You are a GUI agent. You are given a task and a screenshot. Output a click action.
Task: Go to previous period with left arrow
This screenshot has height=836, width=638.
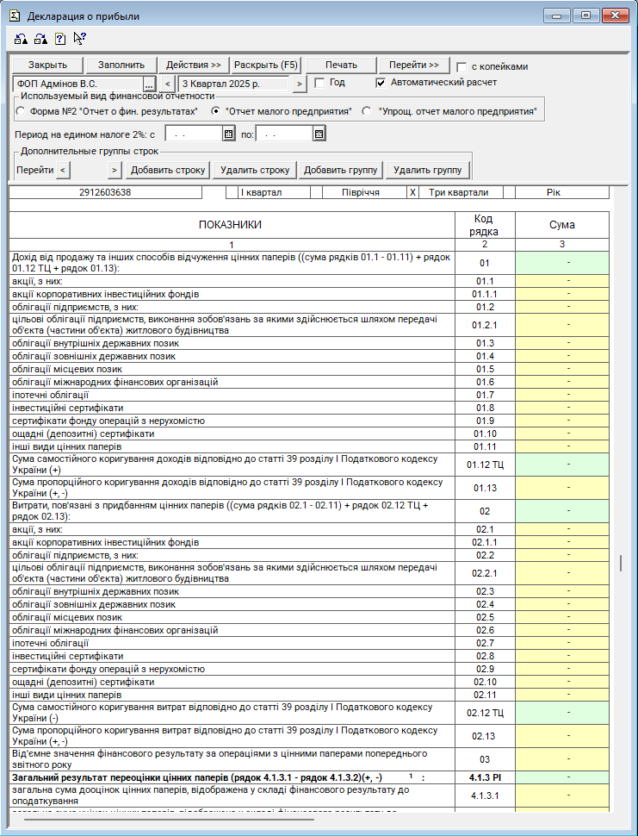(168, 84)
